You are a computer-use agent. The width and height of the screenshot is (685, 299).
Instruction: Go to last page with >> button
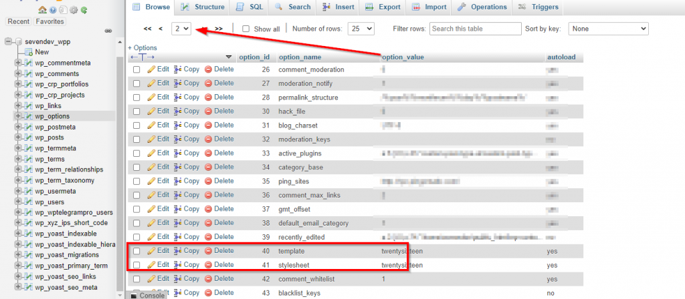219,29
